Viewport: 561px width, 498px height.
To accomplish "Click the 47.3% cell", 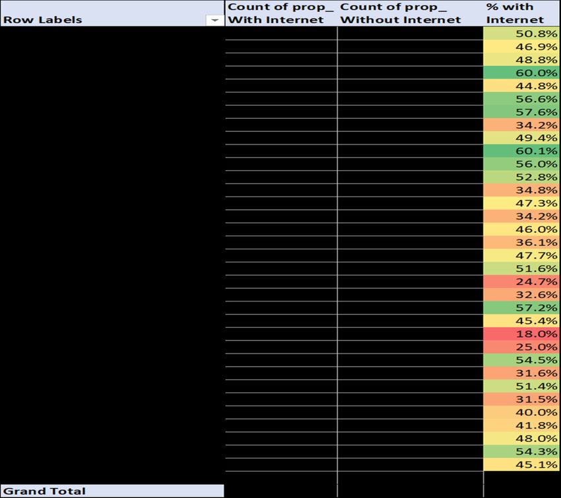I will (x=521, y=203).
